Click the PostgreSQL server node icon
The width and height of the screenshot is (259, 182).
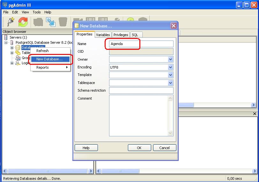(12, 42)
